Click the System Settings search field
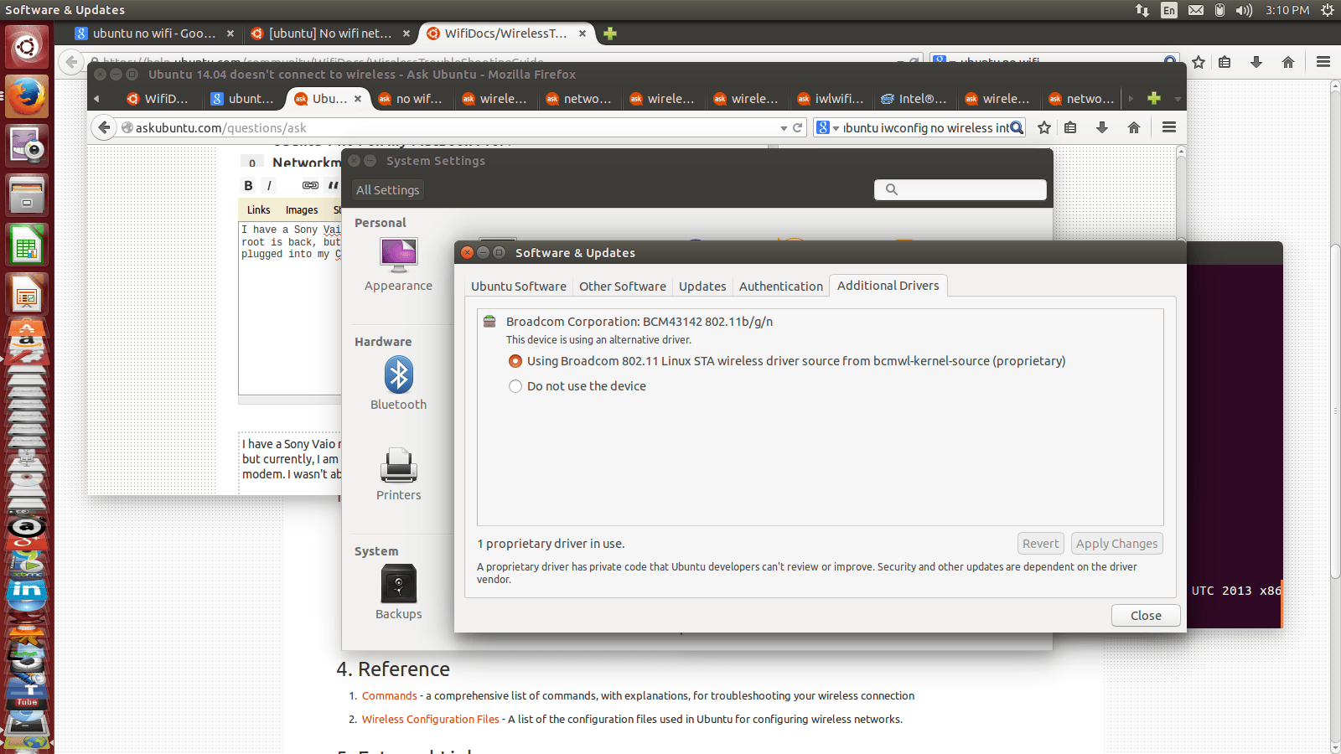This screenshot has height=754, width=1341. 960,190
